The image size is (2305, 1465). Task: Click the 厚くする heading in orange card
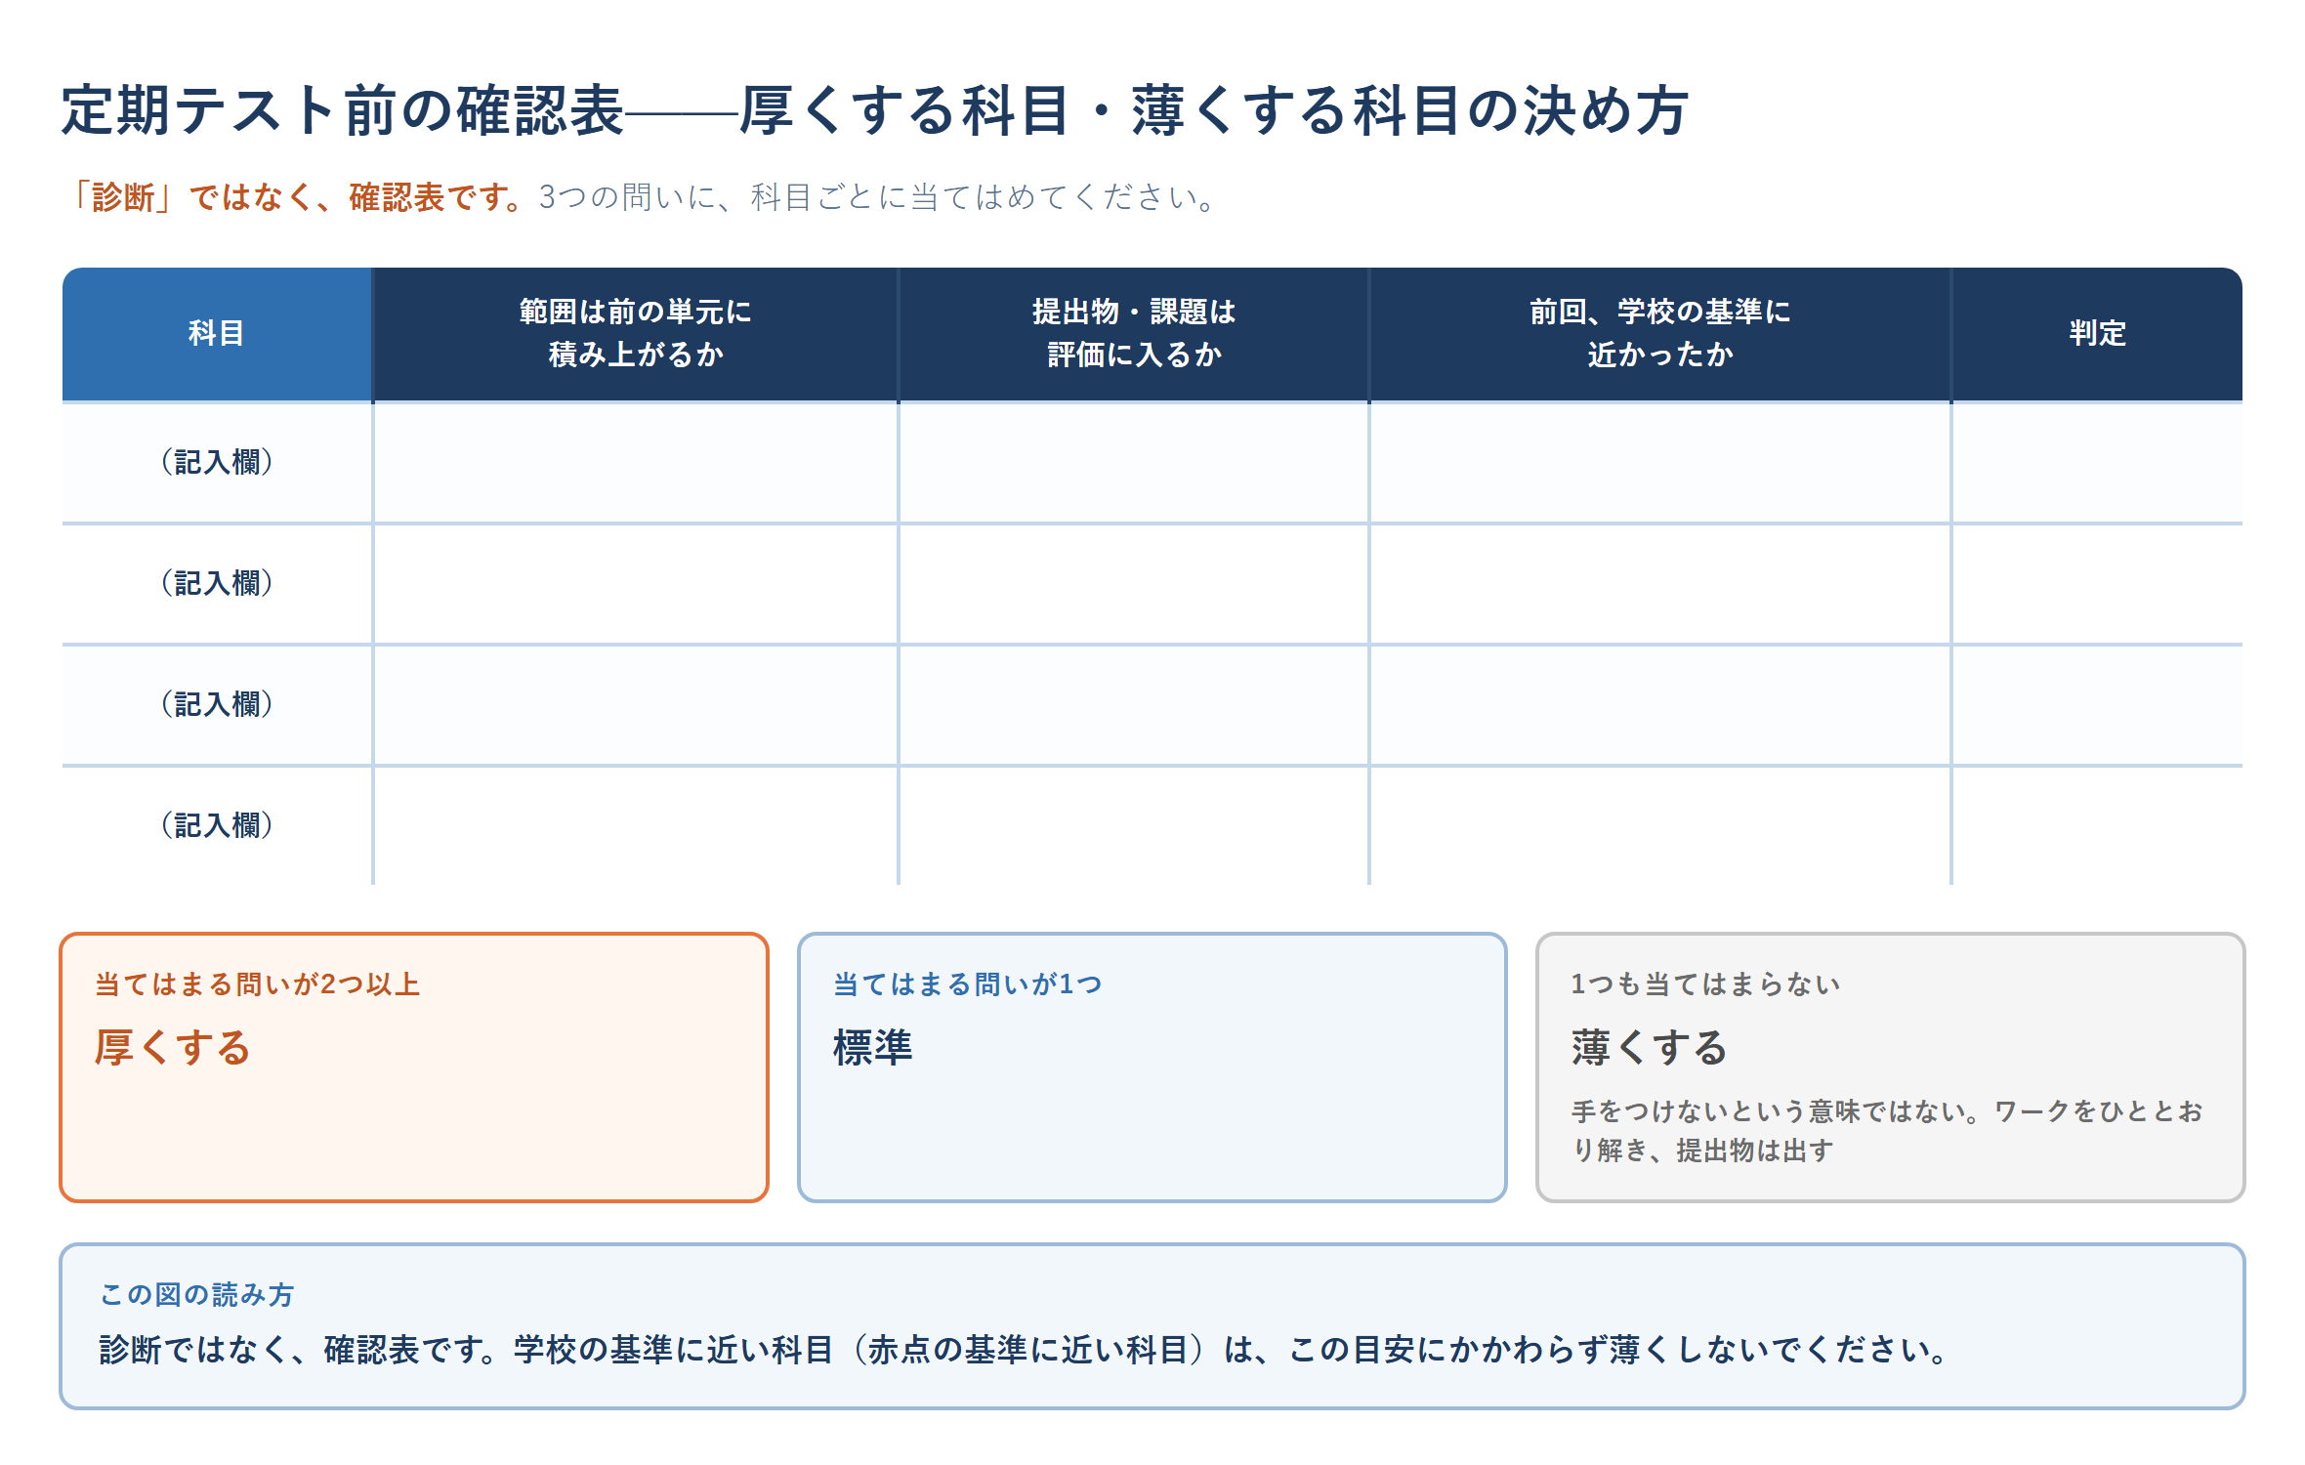[173, 1048]
